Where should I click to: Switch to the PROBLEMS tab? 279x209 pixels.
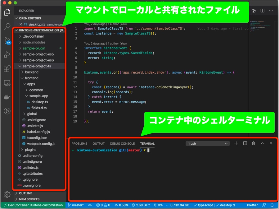pyautogui.click(x=79, y=144)
